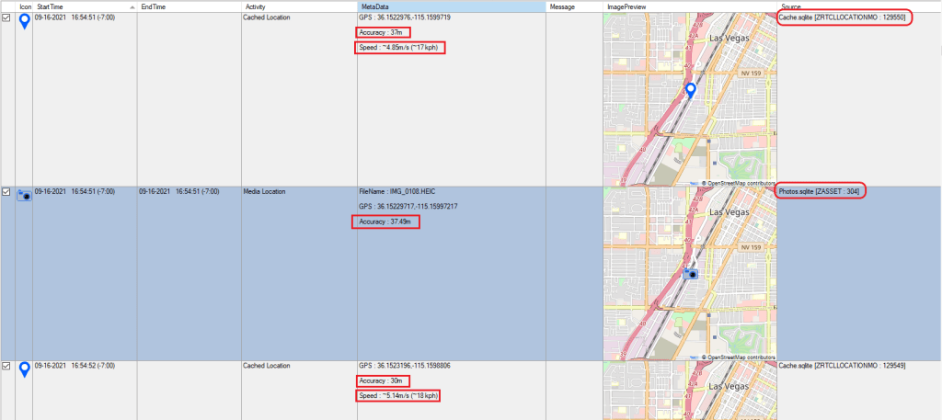Uncheck the first Cached Location row checkbox
The image size is (942, 420).
click(7, 17)
